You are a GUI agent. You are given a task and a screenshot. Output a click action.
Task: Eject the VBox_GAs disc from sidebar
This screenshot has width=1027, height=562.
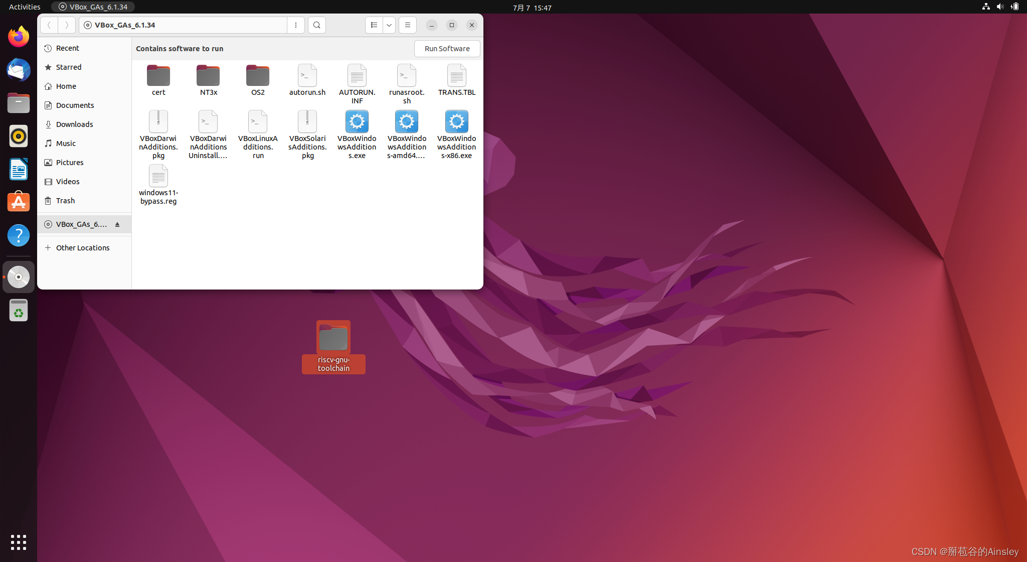(x=117, y=224)
